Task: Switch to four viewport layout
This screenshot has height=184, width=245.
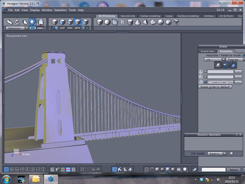Action: (11, 169)
